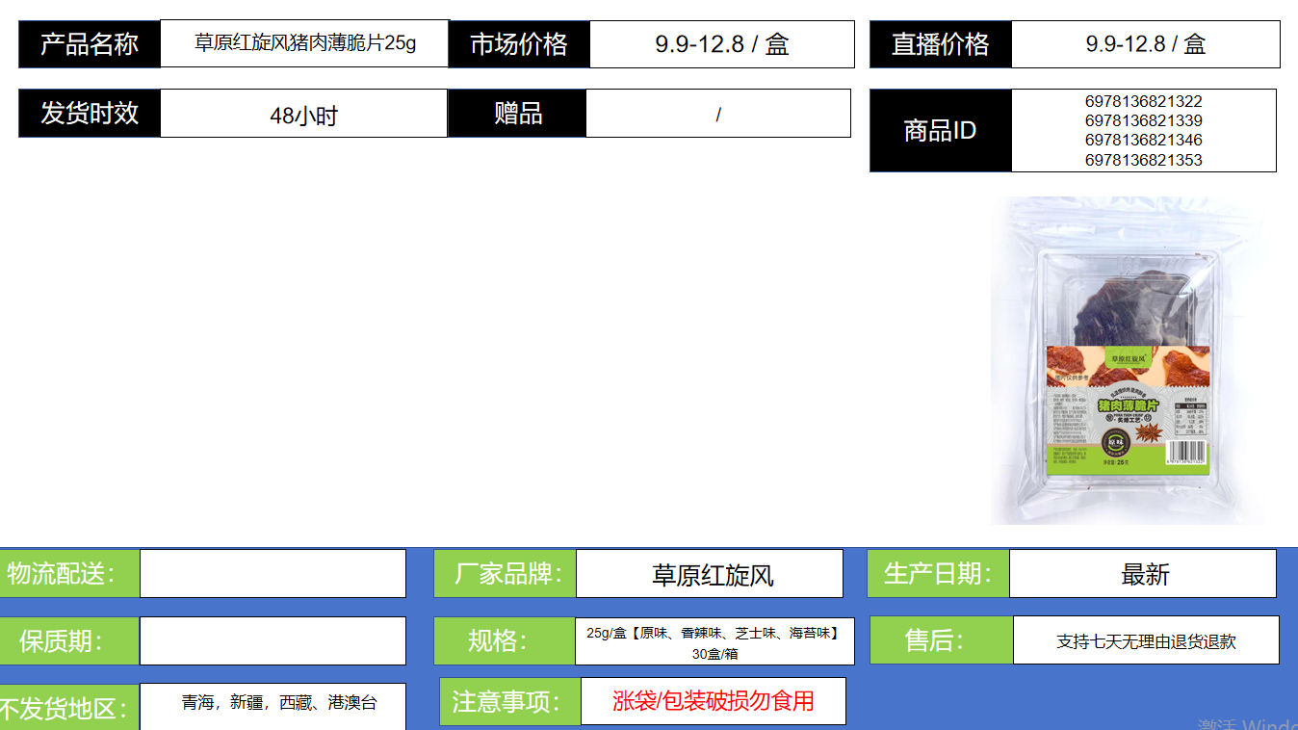The width and height of the screenshot is (1298, 730).
Task: Select the 规格 specification text with flavors
Action: tap(714, 642)
